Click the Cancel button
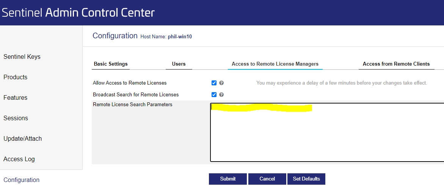 point(267,179)
